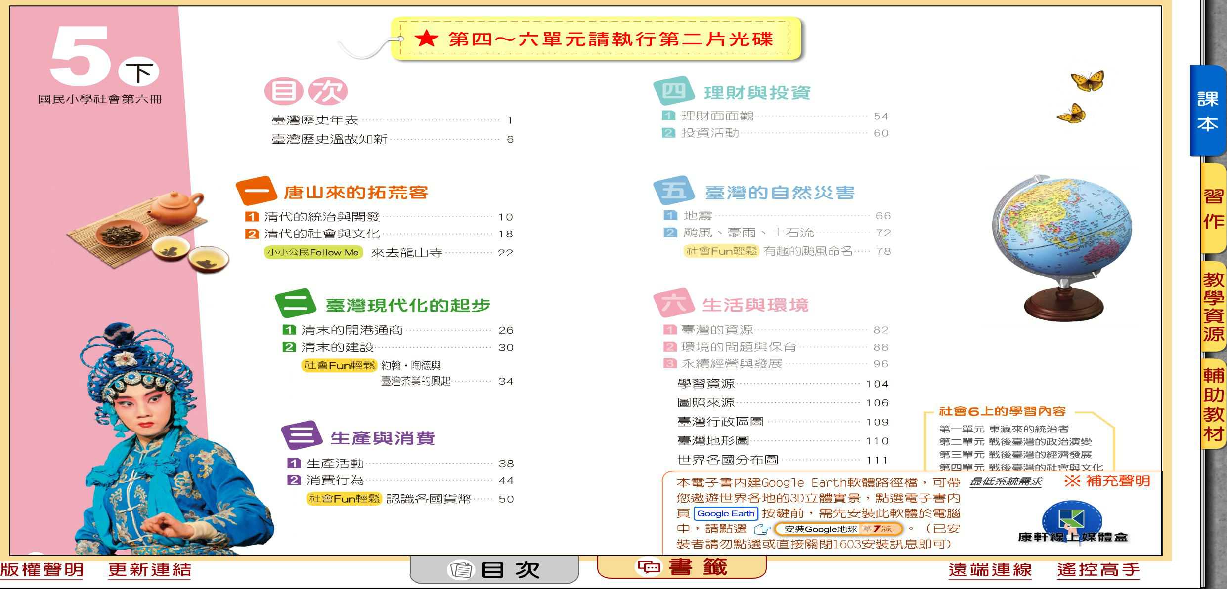Click 安裝Google地球 第7版 button
The width and height of the screenshot is (1227, 589).
(x=838, y=529)
